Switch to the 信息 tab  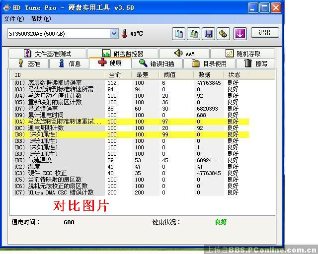pyautogui.click(x=69, y=63)
